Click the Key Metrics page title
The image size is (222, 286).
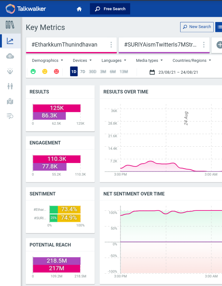tap(45, 27)
